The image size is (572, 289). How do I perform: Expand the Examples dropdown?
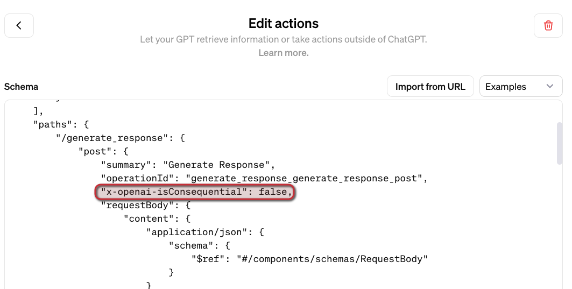[520, 87]
